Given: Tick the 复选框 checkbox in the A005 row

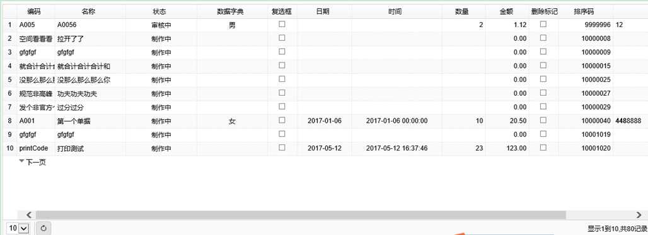Looking at the screenshot, I should (x=282, y=25).
